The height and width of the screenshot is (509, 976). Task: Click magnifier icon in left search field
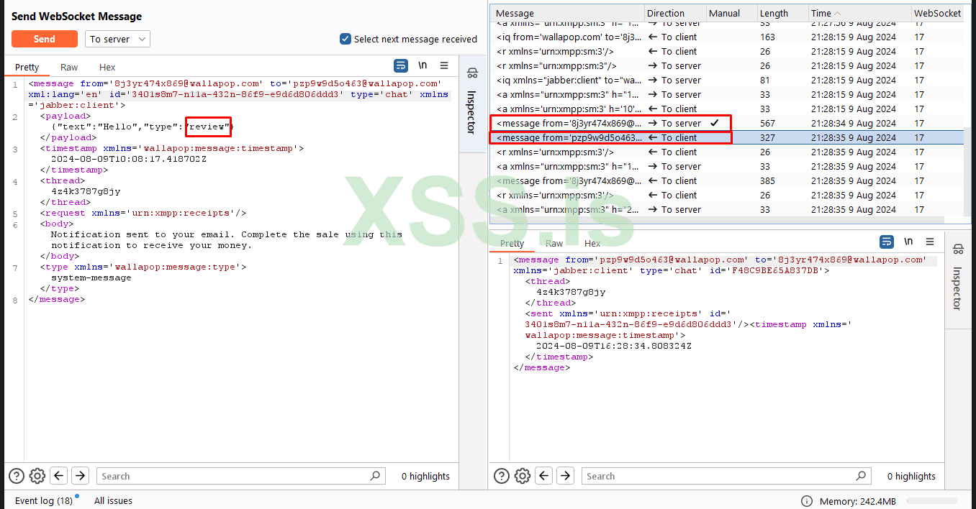point(375,476)
